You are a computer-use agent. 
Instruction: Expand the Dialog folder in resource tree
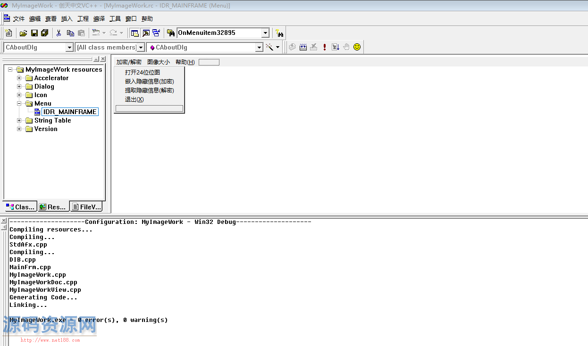click(x=19, y=87)
